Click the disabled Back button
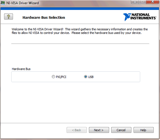Image resolution: width=160 pixels, height=140 pixels. coord(77,130)
